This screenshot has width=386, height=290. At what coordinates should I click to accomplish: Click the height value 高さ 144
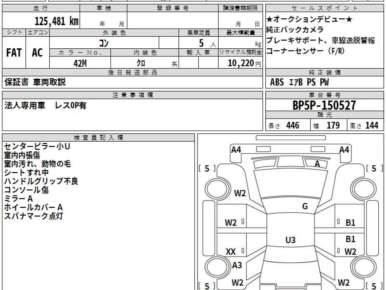[364, 125]
